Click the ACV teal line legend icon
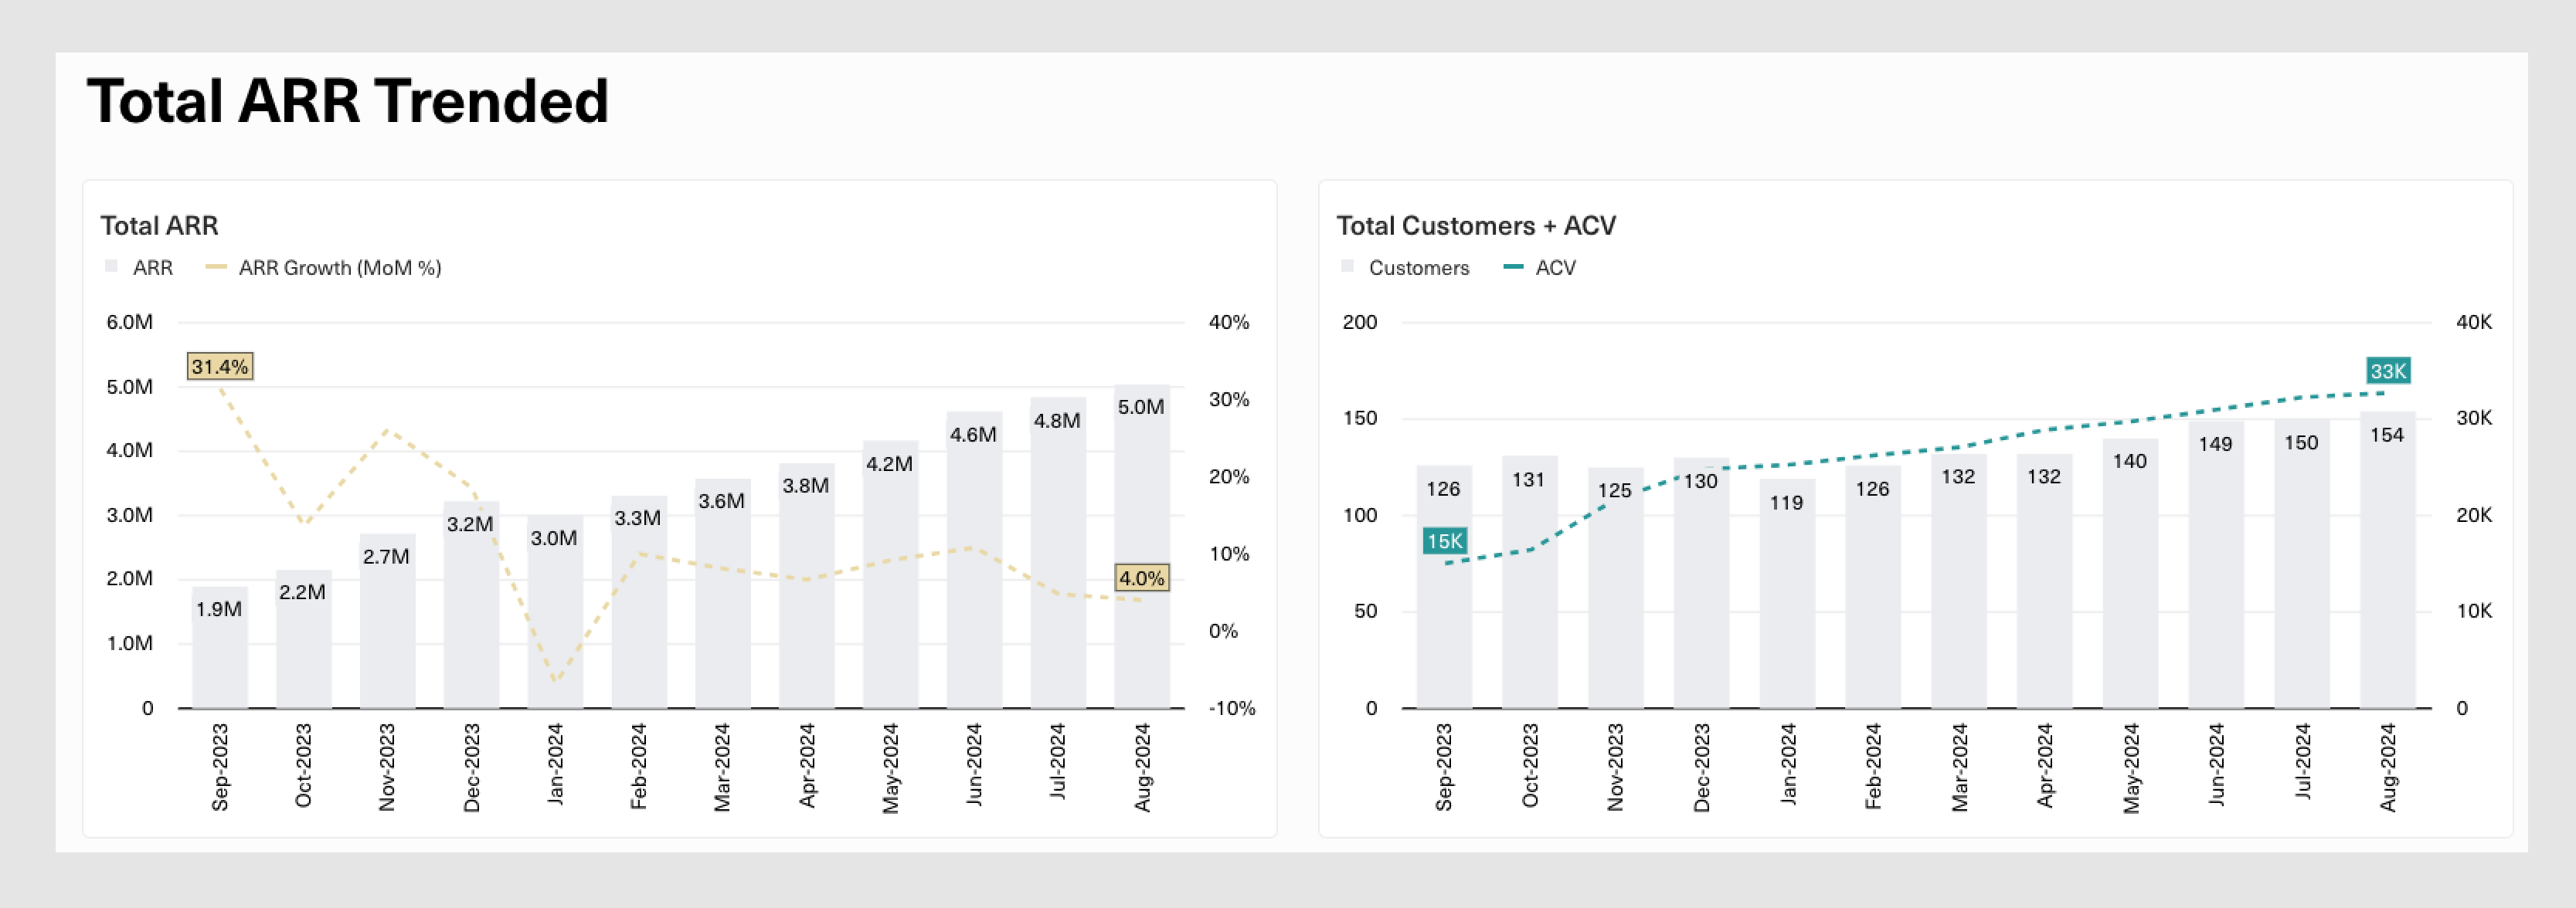 tap(1516, 268)
